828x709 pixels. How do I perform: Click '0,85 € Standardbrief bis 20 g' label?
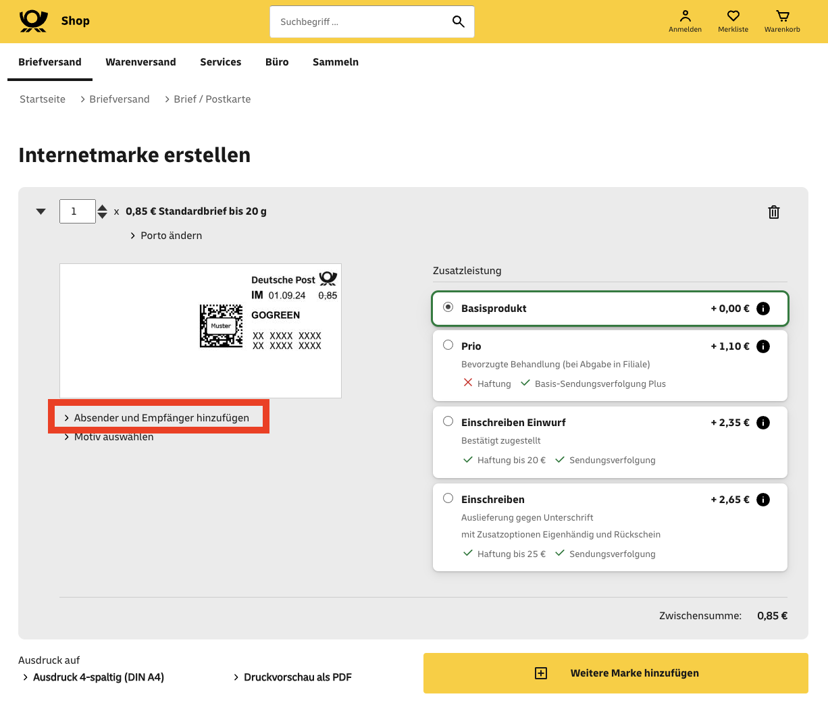(x=196, y=211)
